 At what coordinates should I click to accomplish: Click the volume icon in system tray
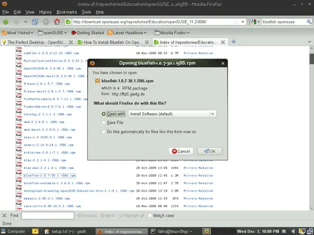click(293, 232)
